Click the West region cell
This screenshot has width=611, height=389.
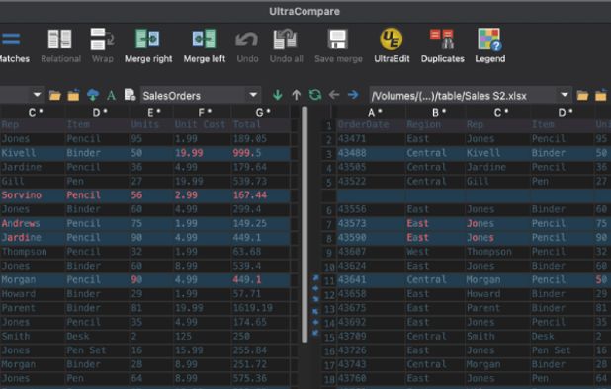435,252
